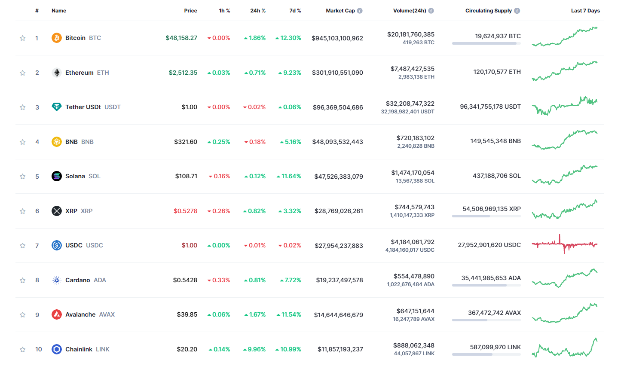Toggle the watchlist star for Tether USDt
Viewport: 627px width, 366px height.
click(23, 107)
